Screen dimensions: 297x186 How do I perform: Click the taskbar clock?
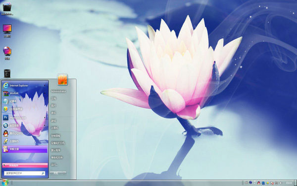tap(289, 183)
